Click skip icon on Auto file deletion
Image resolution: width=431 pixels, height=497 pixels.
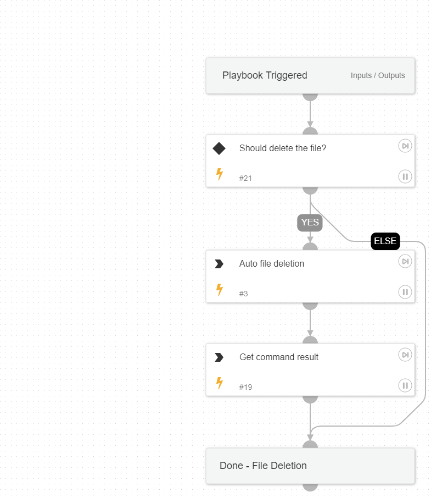pyautogui.click(x=405, y=262)
